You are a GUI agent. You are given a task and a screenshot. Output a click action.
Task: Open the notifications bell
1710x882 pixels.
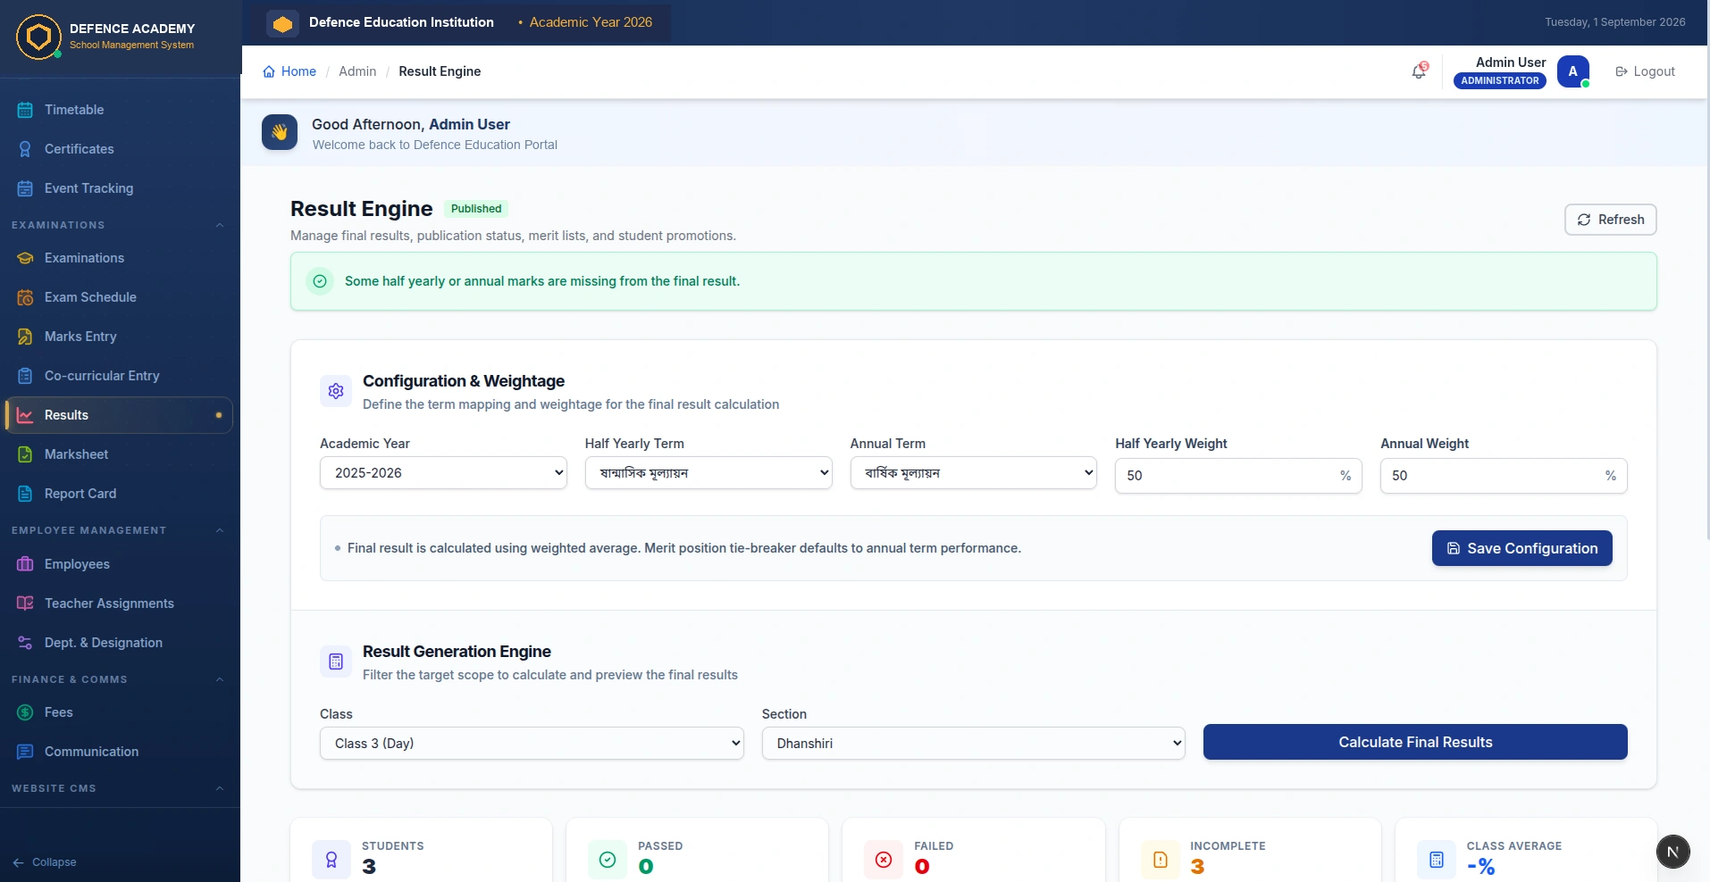tap(1419, 71)
